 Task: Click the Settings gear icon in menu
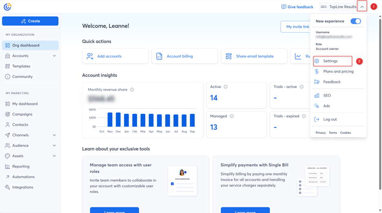(x=317, y=61)
